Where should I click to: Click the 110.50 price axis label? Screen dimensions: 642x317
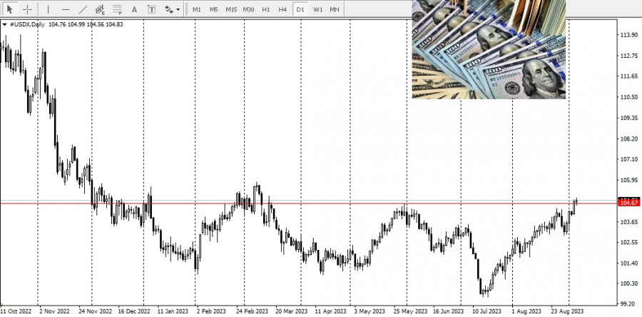[629, 97]
